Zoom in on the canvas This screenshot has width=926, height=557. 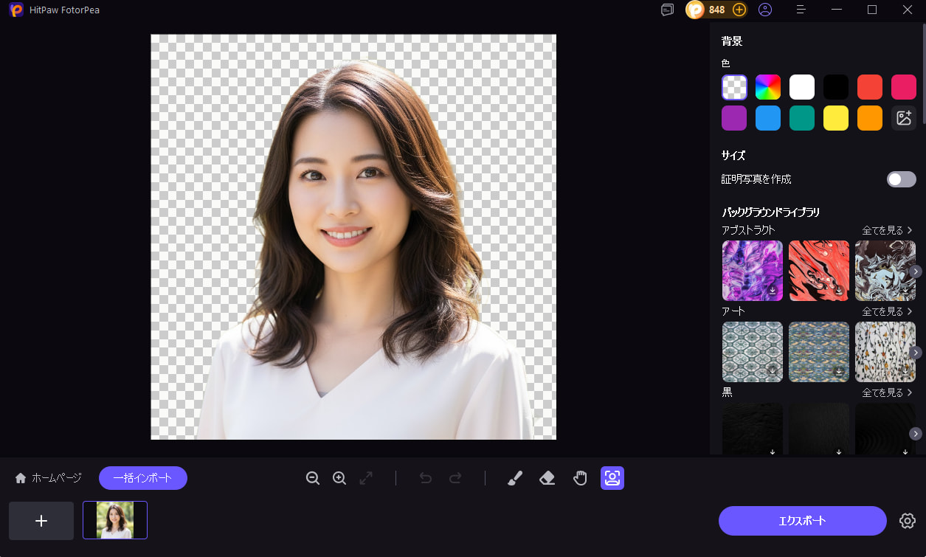click(339, 478)
